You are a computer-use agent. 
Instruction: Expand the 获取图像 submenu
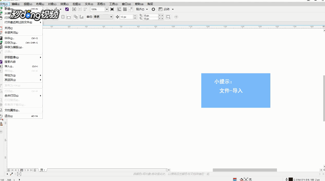click(21, 57)
